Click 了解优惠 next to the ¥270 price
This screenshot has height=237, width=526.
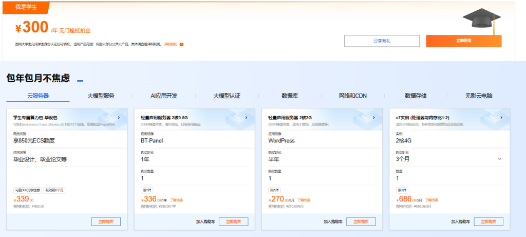305,200
